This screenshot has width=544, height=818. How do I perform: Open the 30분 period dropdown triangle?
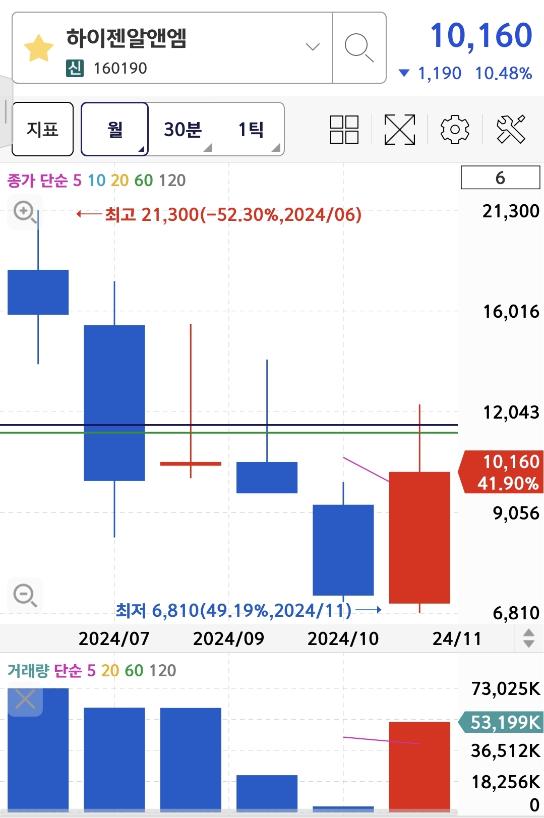[208, 147]
